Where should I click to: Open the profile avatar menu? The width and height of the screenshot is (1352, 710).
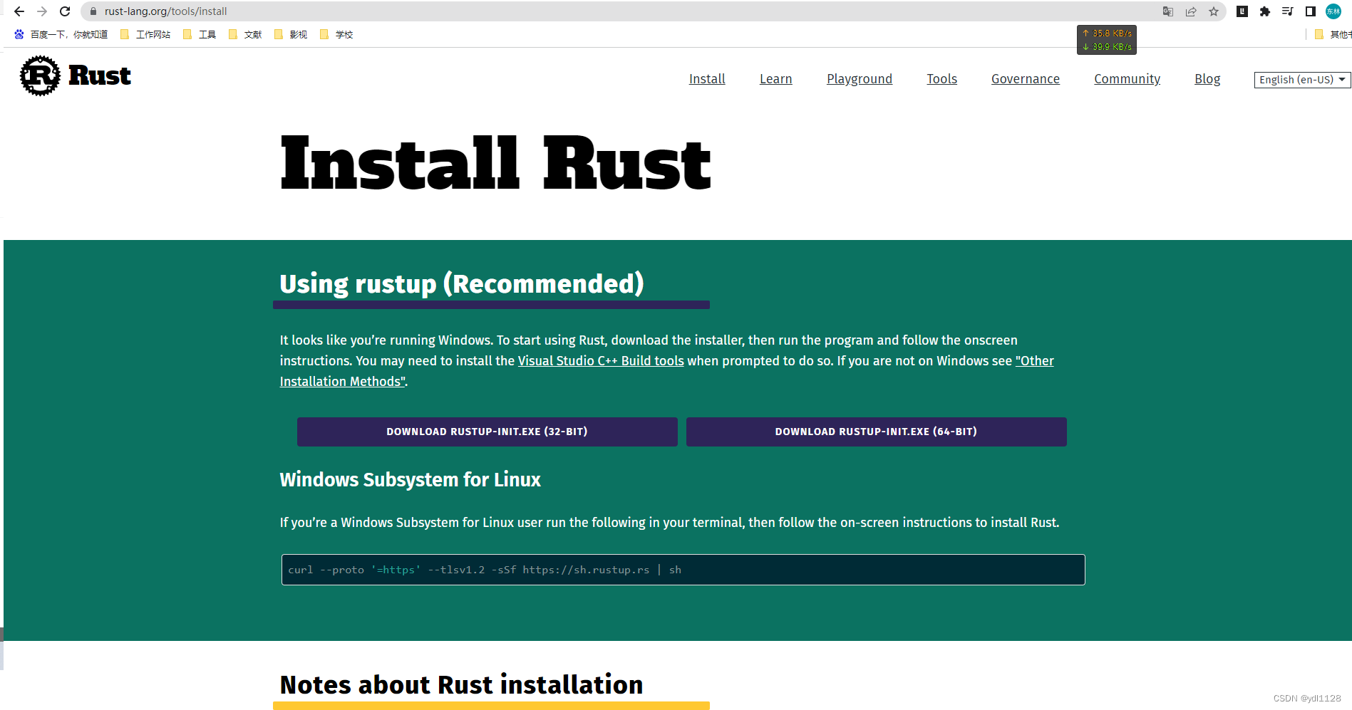coord(1333,11)
